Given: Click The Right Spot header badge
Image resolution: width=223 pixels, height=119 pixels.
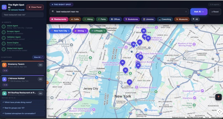Looking at the screenshot, I should click(x=61, y=4).
